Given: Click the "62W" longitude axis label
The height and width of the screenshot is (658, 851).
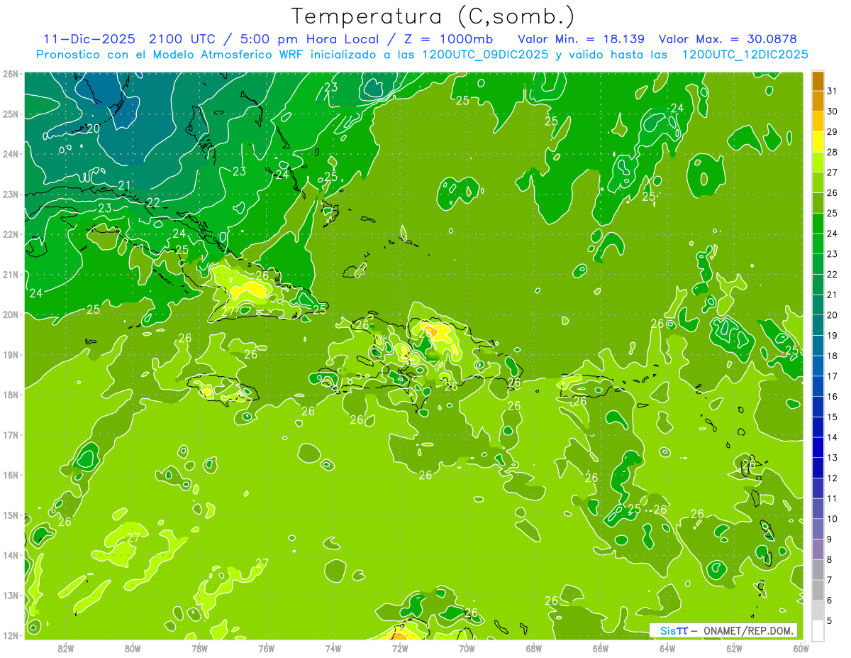Looking at the screenshot, I should (734, 648).
